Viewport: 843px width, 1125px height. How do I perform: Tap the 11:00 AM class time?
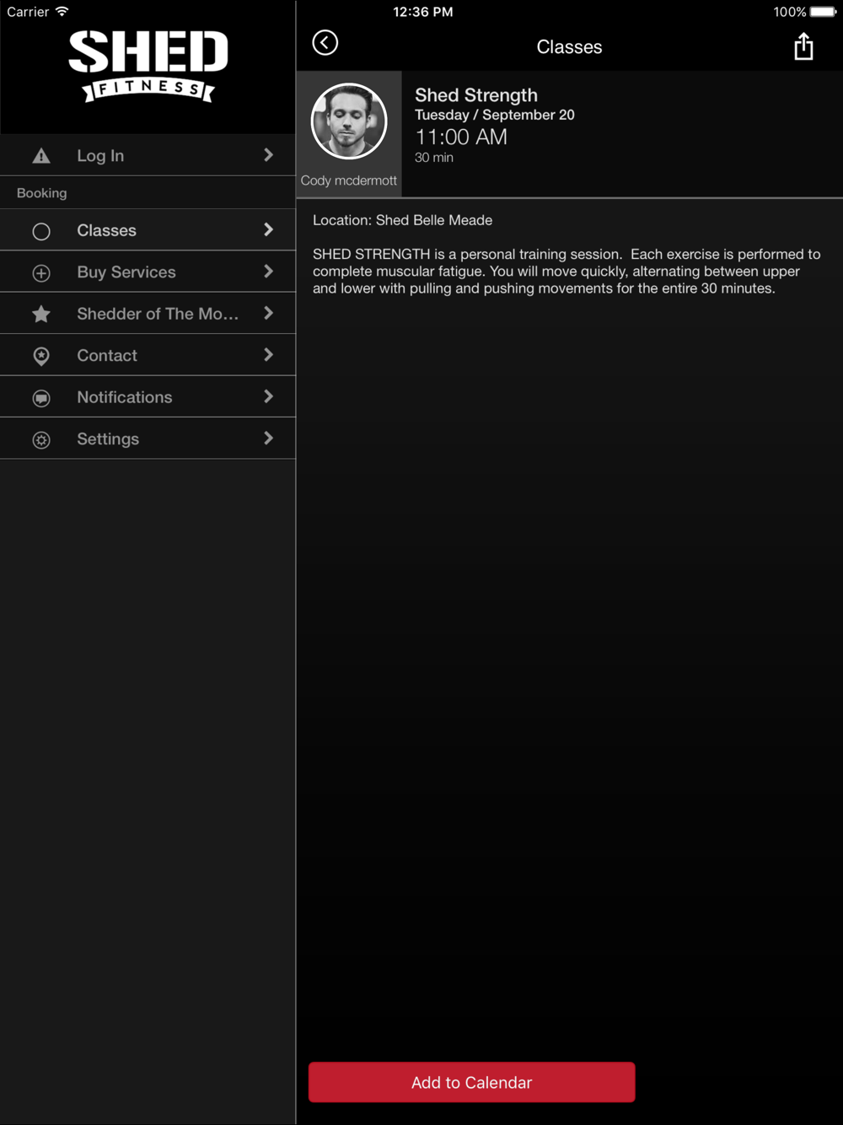pyautogui.click(x=461, y=137)
